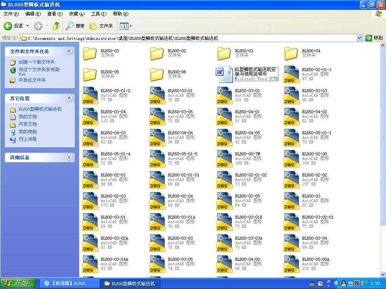
Task: Select the BL650-02-01-1 DWG file icon
Action: (291, 74)
